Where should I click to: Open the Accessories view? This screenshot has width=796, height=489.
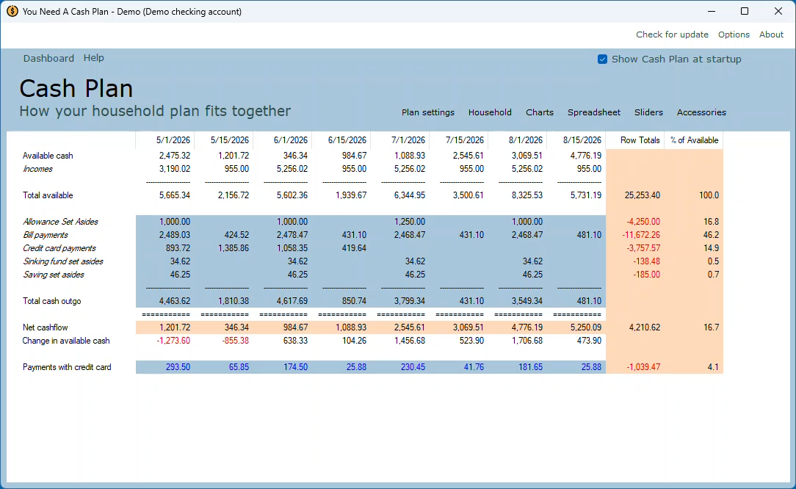point(701,112)
